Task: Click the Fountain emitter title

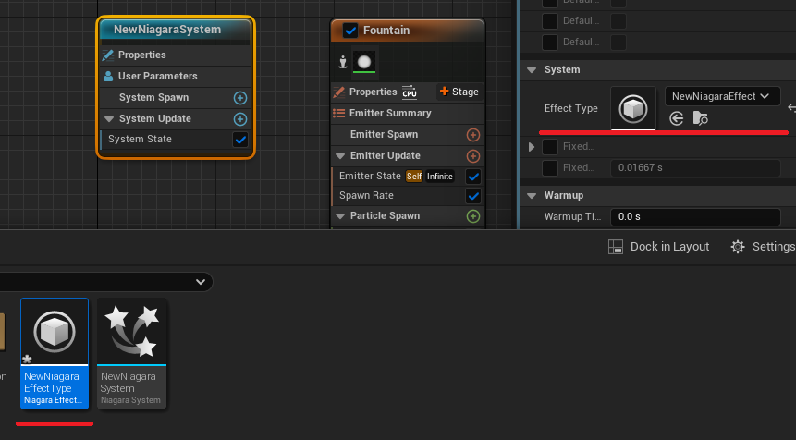Action: point(386,31)
